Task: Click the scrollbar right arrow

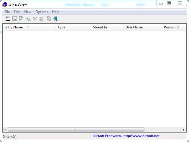Action: click(184, 130)
